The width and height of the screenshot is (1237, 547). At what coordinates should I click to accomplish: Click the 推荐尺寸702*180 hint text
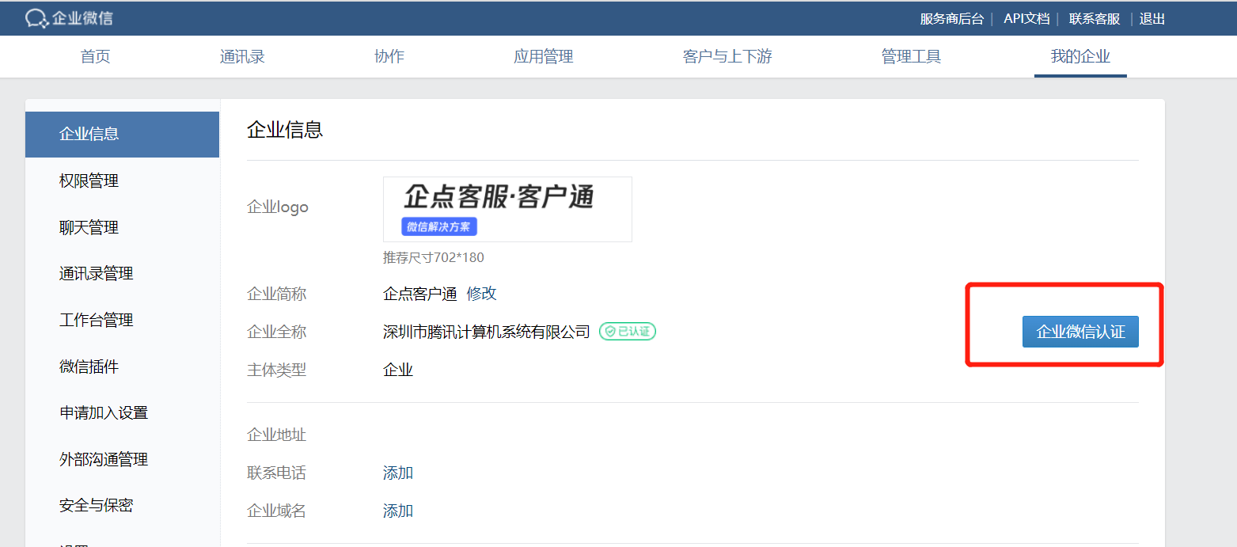click(x=434, y=257)
